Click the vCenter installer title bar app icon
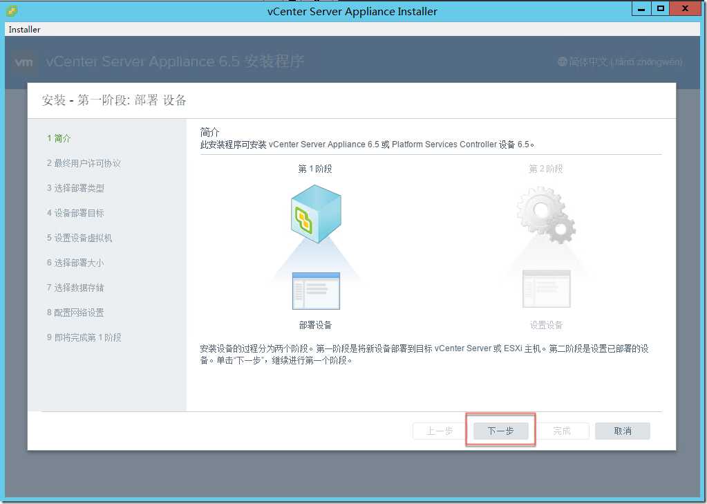Viewport: 707px width, 504px height. (12, 11)
